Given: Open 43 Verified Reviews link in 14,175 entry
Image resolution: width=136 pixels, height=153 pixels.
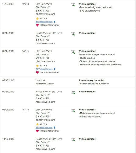Looking at the screenshot, I should click(x=44, y=69).
